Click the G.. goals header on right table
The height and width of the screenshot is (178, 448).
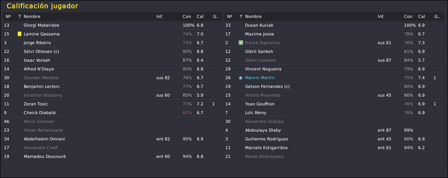[x=437, y=17]
